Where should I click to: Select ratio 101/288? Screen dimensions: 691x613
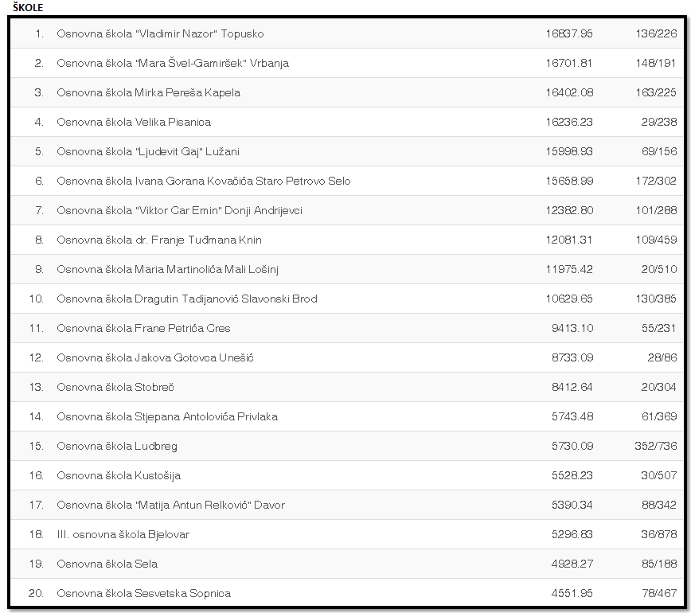coord(656,211)
